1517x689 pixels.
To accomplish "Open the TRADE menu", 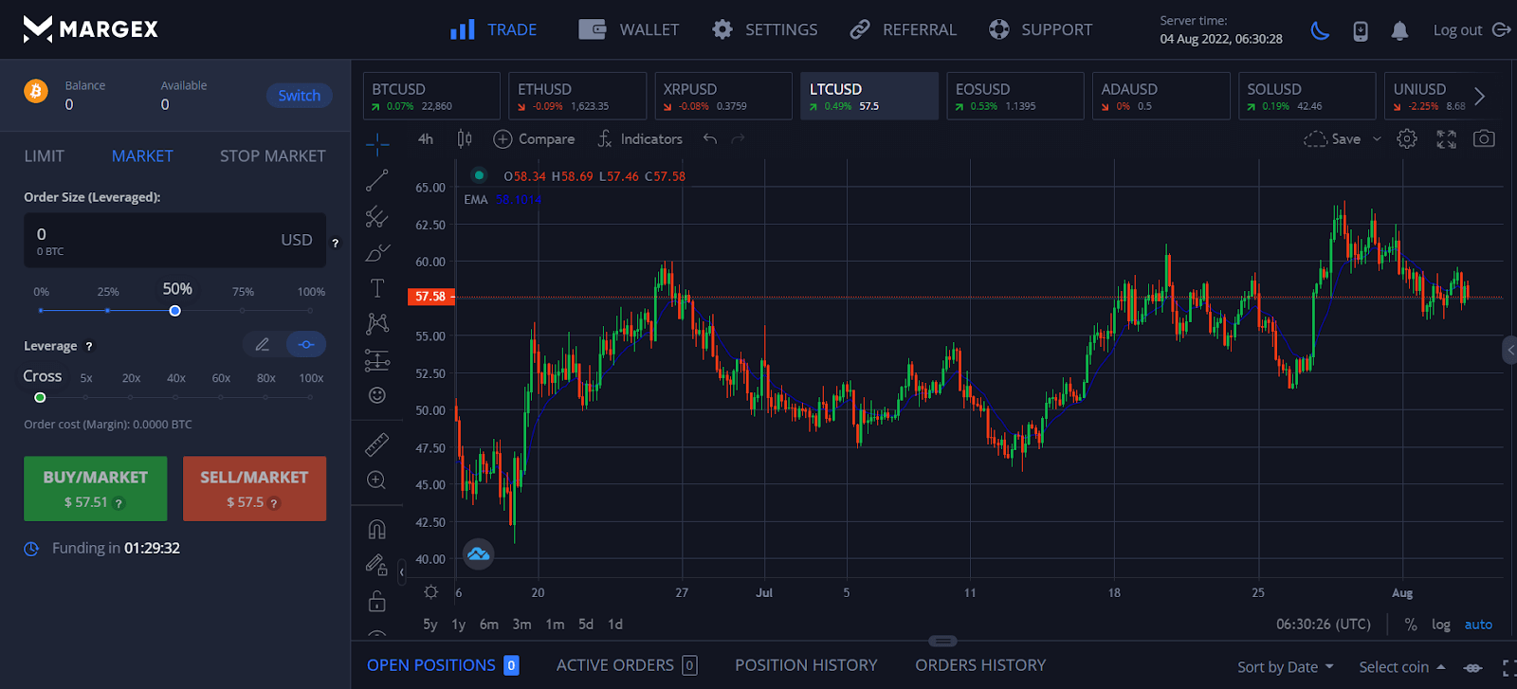I will pos(494,30).
